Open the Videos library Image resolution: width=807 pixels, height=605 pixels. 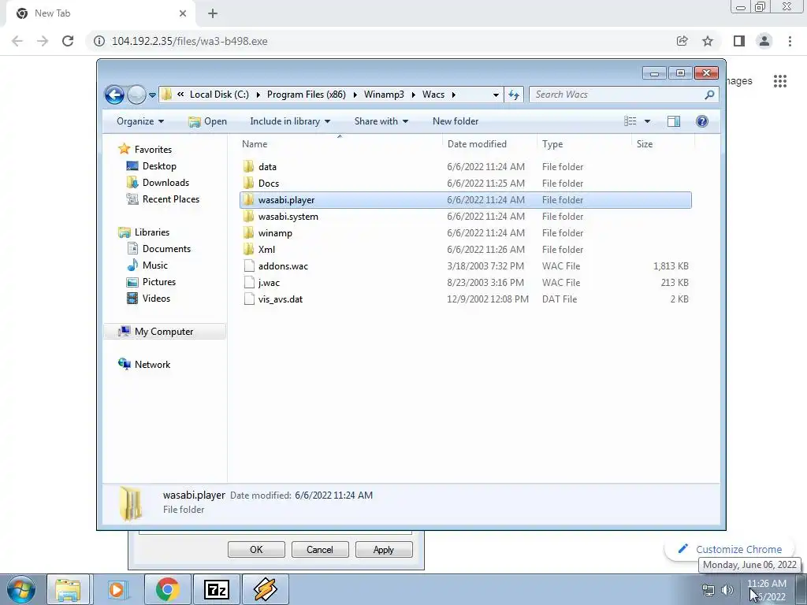tap(156, 299)
